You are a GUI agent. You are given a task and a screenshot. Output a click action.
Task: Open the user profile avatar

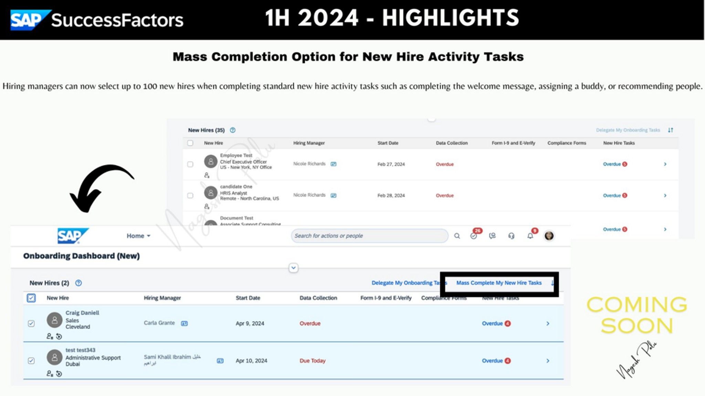pos(549,236)
